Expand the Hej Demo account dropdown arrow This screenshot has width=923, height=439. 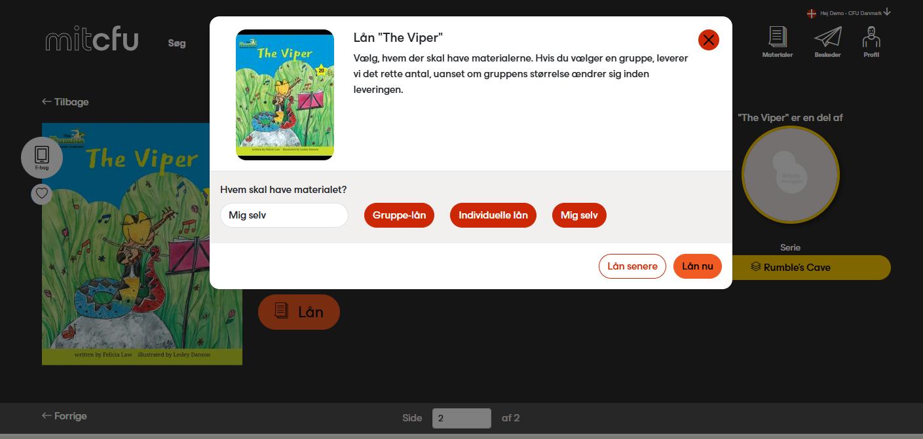887,12
